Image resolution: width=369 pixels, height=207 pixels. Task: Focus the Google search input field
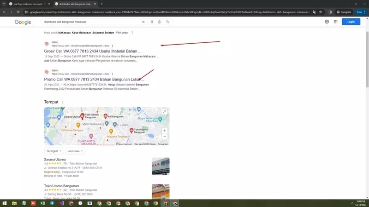[92, 22]
